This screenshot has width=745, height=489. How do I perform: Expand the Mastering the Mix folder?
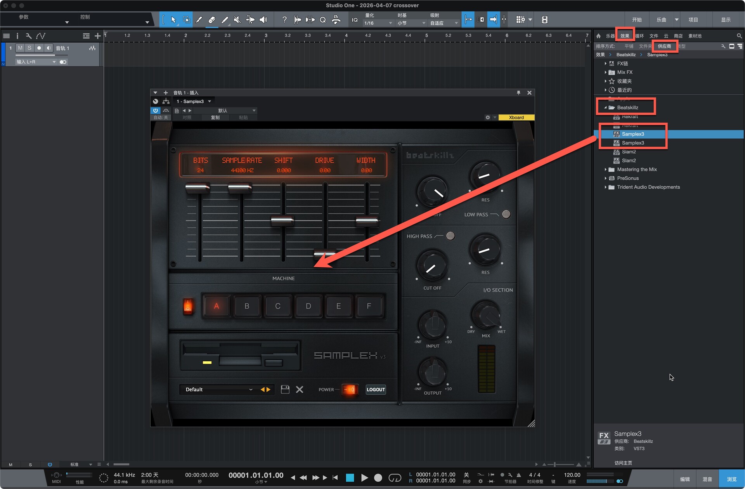coord(605,170)
